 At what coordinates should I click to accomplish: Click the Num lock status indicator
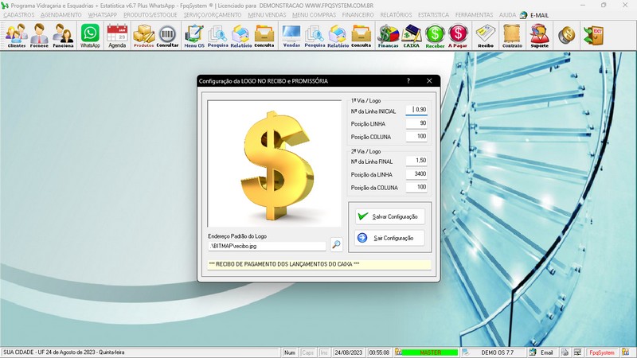click(290, 352)
